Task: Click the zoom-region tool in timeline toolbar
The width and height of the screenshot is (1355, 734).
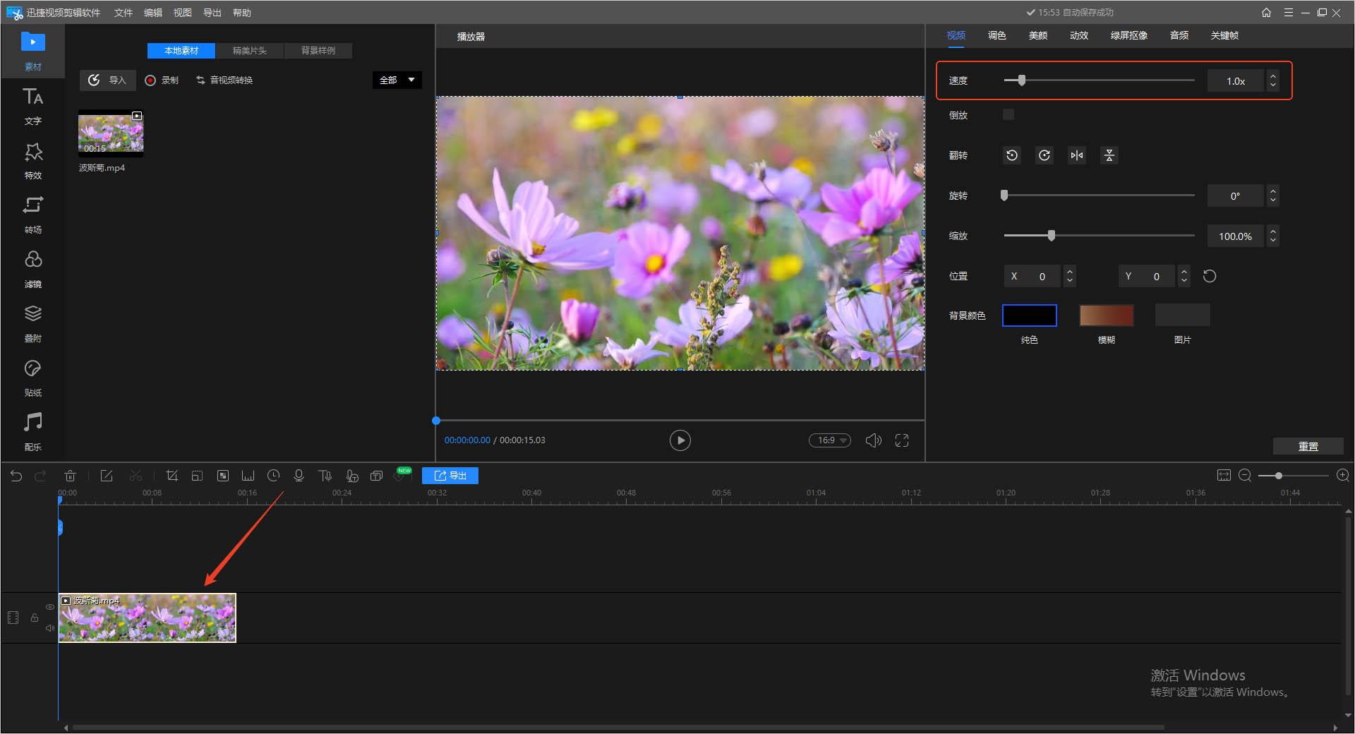Action: pyautogui.click(x=197, y=476)
